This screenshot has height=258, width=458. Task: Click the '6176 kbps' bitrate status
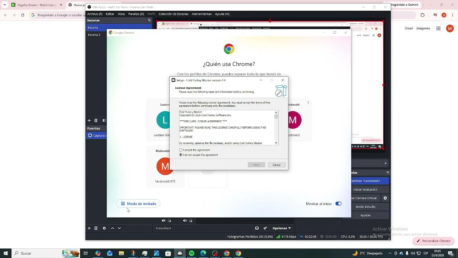(x=286, y=237)
